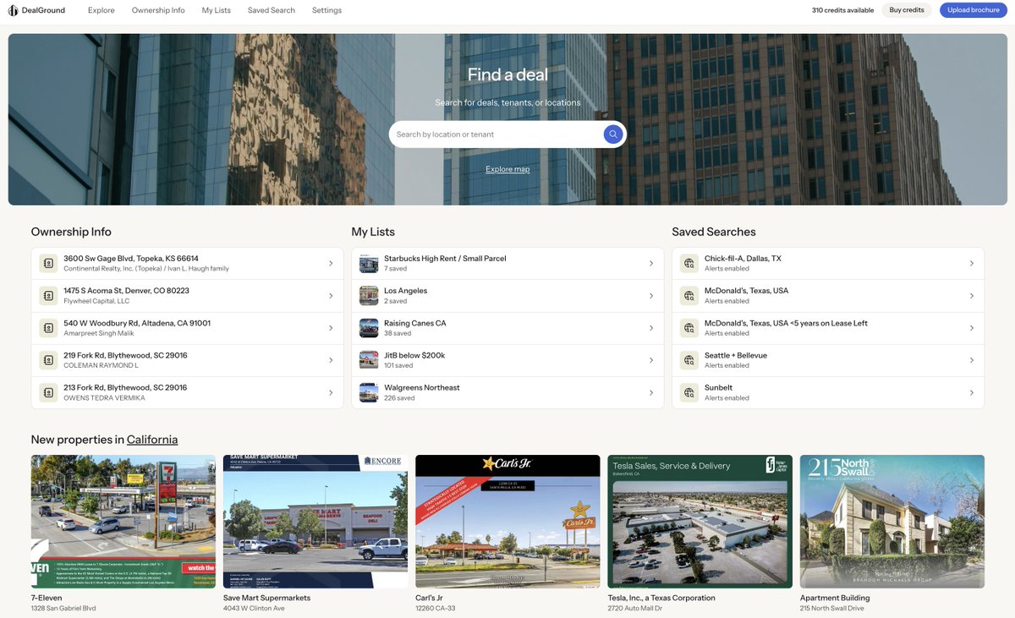Open the Explore menu
The height and width of the screenshot is (618, 1015).
coord(101,10)
